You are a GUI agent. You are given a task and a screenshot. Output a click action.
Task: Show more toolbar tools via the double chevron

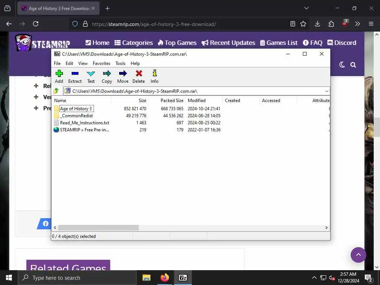357,24
